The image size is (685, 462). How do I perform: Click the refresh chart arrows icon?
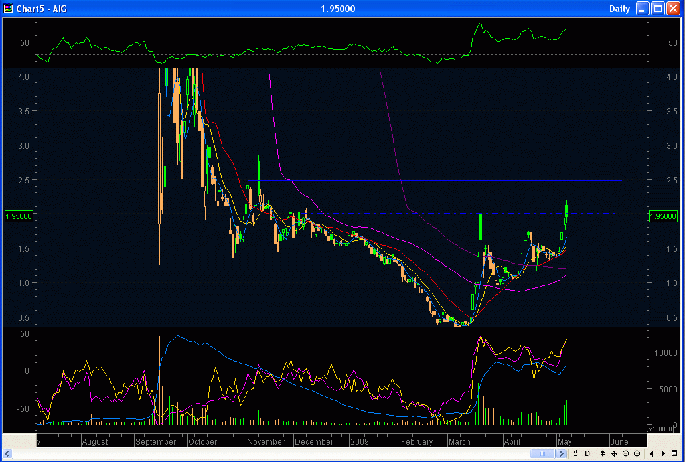pos(576,453)
